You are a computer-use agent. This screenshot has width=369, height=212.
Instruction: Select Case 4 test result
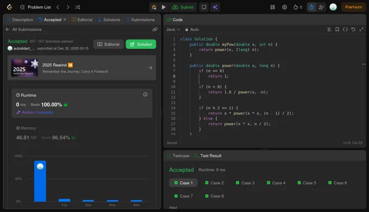point(276,183)
